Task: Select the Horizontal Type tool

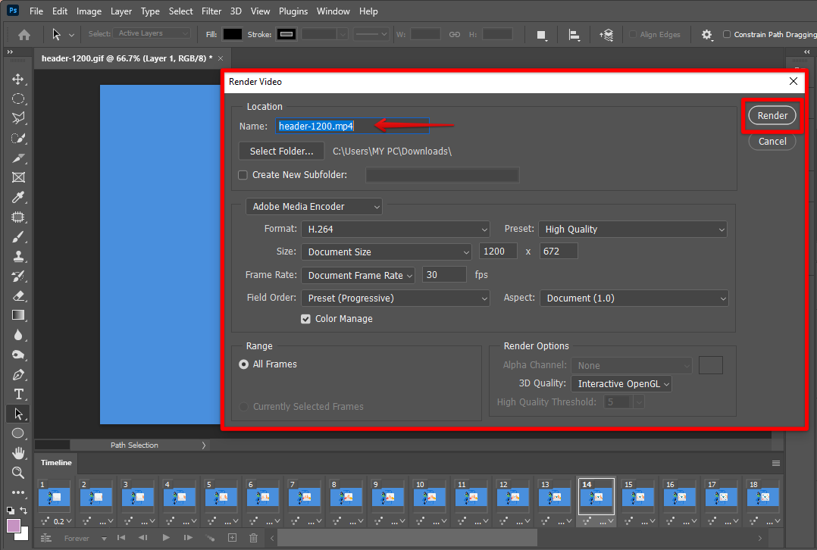Action: click(18, 394)
